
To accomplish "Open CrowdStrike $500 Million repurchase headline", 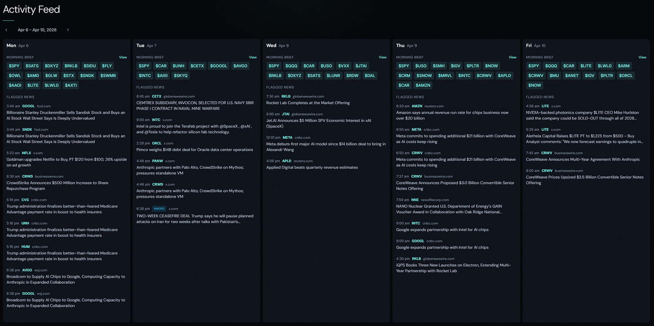I will click(x=57, y=185).
